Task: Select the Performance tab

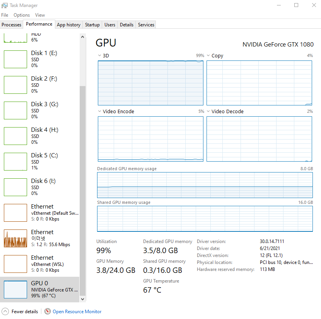Action: point(39,24)
